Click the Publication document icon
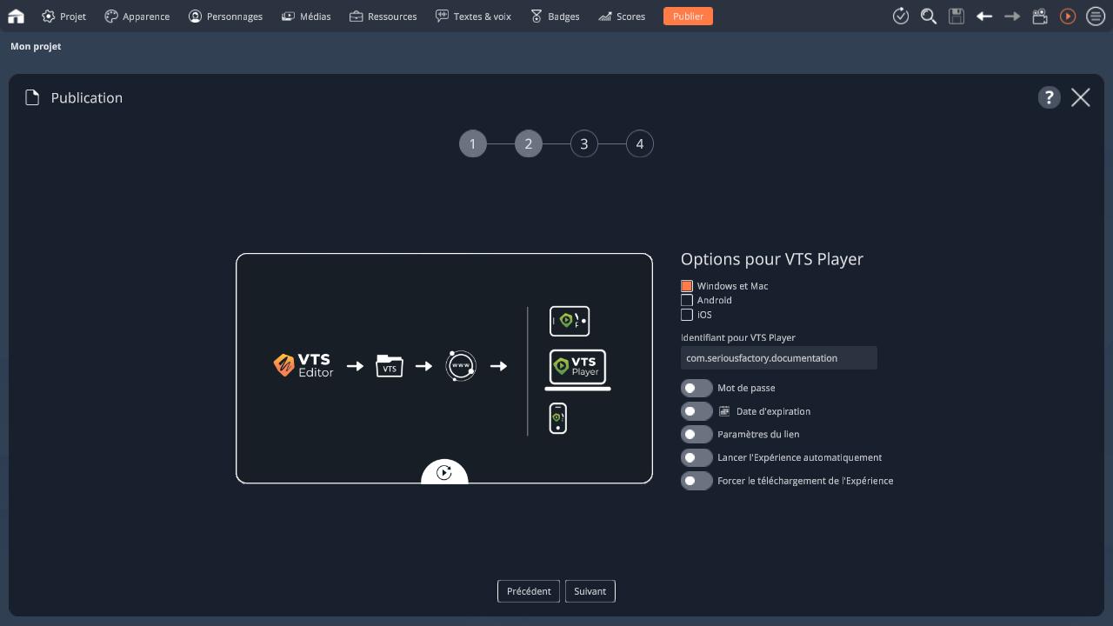 pos(32,97)
